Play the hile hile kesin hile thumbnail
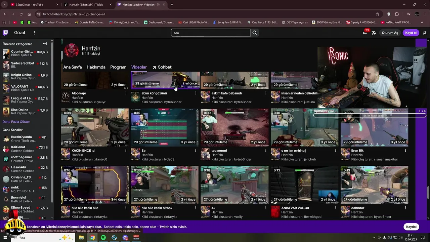Screen dimensions: 430x242 coord(95,185)
